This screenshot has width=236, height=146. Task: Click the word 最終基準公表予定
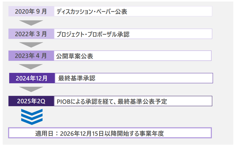point(142,101)
